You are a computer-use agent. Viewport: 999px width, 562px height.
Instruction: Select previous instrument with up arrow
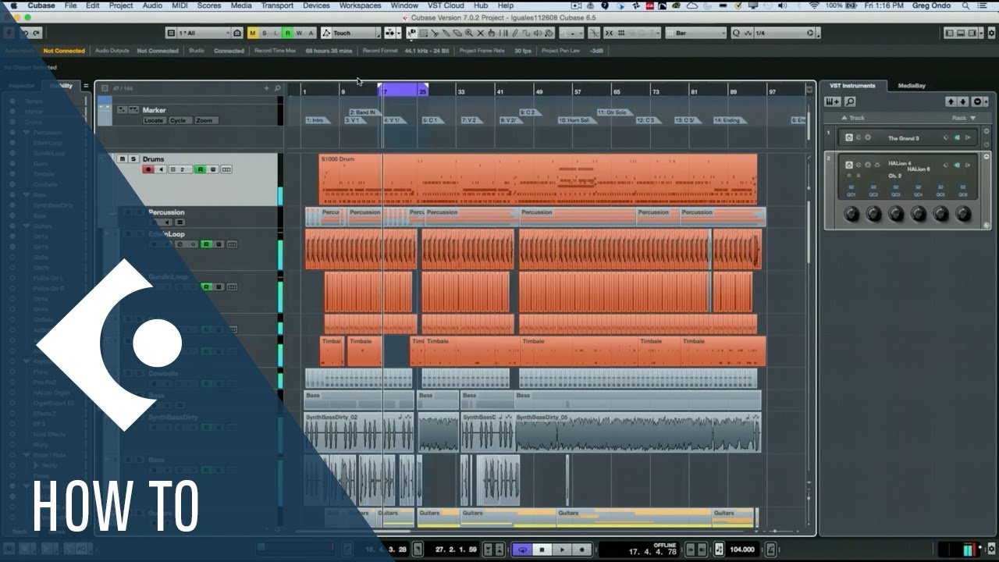[x=951, y=102]
